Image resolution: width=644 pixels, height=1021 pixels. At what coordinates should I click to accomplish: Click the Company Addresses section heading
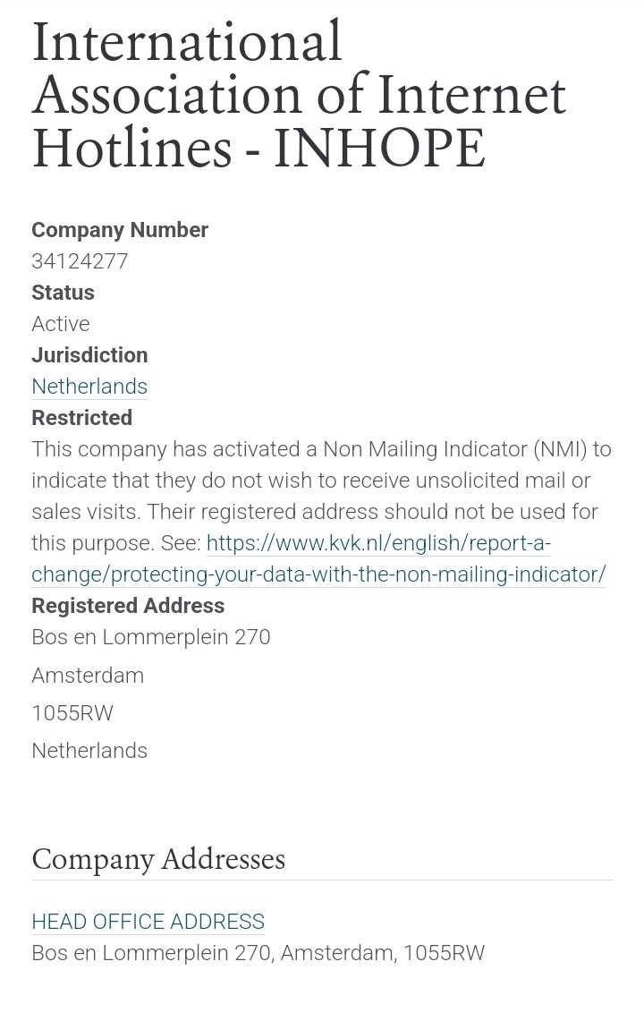[158, 859]
